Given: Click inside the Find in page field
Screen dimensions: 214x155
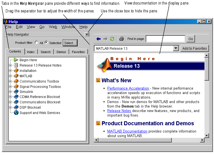Looking at the screenshot, I should coord(166,39).
